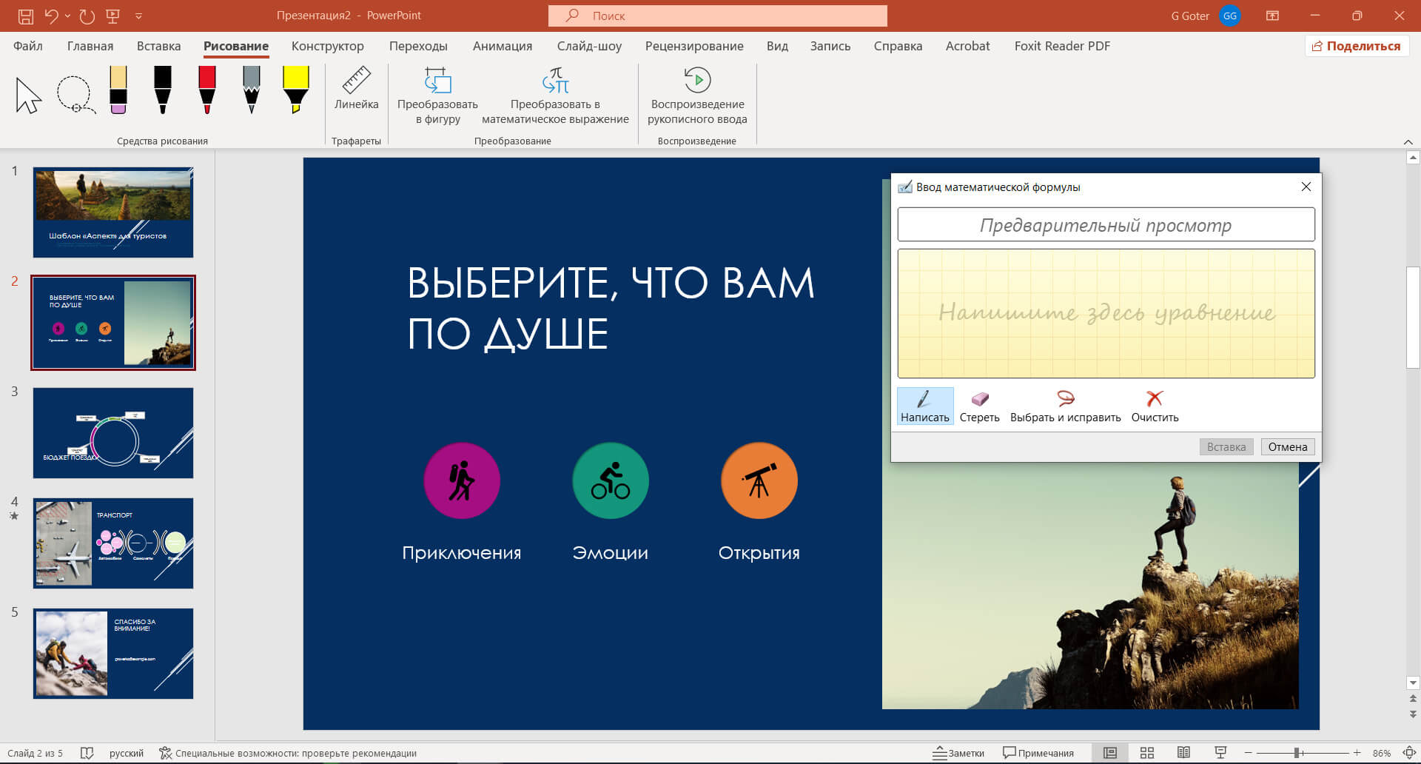Viewport: 1421px width, 764px height.
Task: Collapse the ribbon with the chevron
Action: point(1408,141)
